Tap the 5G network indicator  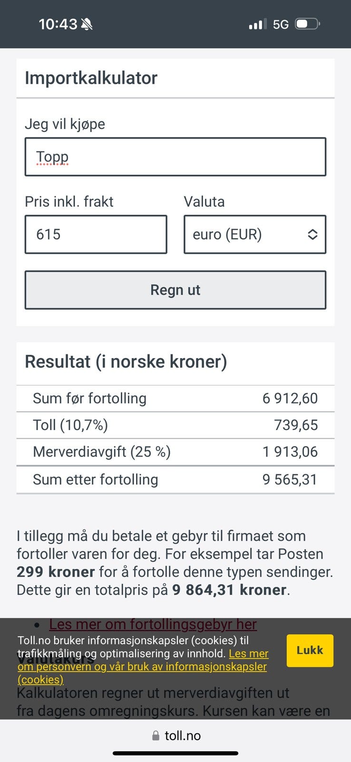(x=281, y=24)
